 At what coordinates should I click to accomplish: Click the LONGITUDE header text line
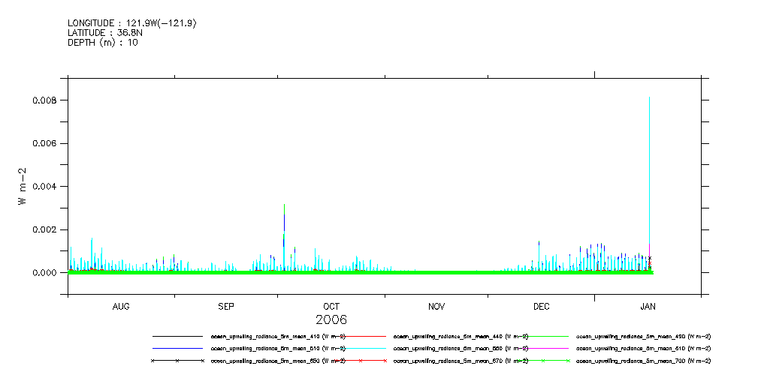(x=132, y=24)
